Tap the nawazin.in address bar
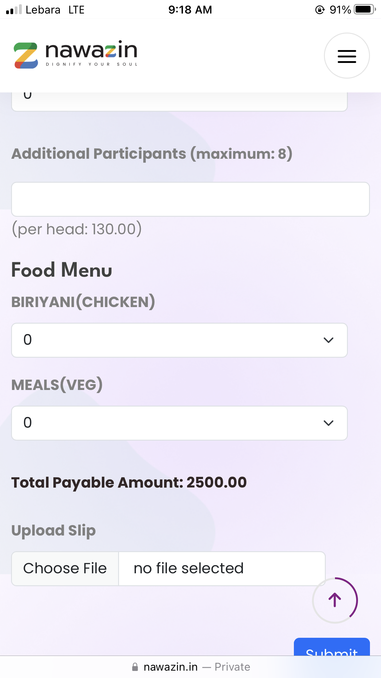Viewport: 381px width, 678px height. (190, 667)
